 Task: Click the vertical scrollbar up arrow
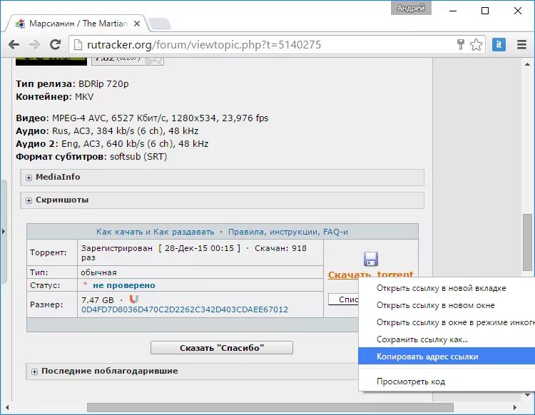527,64
